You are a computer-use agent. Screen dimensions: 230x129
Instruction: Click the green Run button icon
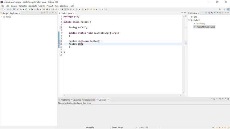pyautogui.click(x=26, y=9)
